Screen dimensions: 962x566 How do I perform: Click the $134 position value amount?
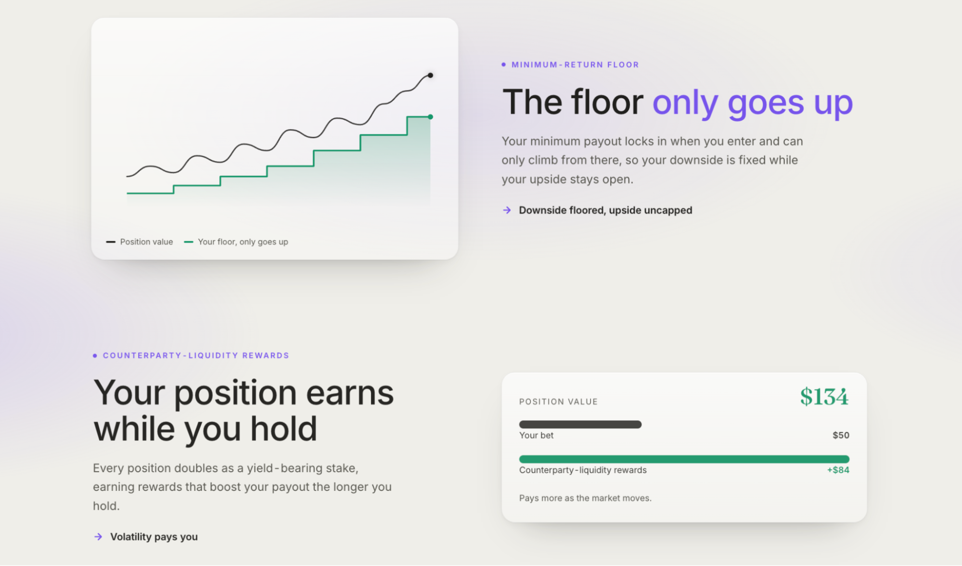(x=824, y=397)
